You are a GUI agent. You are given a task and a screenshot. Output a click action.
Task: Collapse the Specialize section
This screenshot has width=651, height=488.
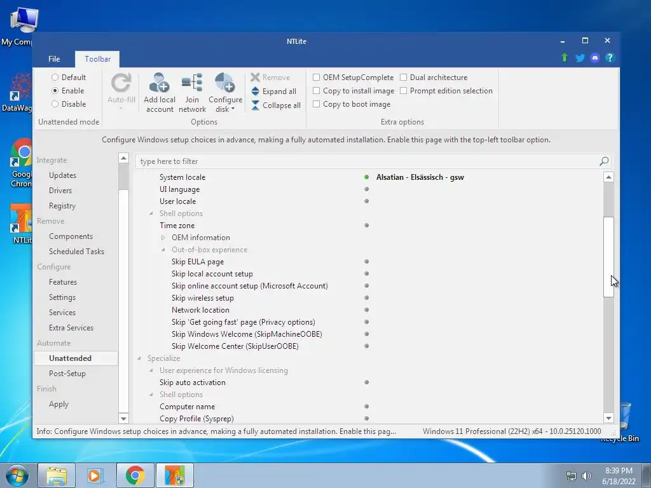click(x=139, y=358)
